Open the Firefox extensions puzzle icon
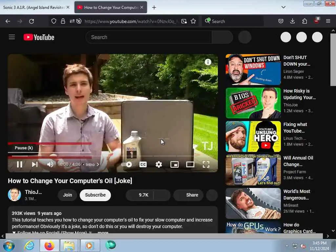This screenshot has width=336, height=252. pos(304,21)
